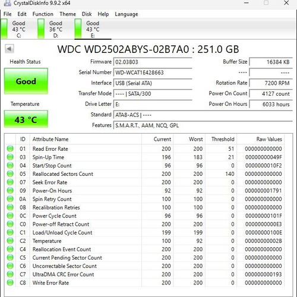Click green status dot for Spin-Up Time
The height and width of the screenshot is (297, 297).
10,157
